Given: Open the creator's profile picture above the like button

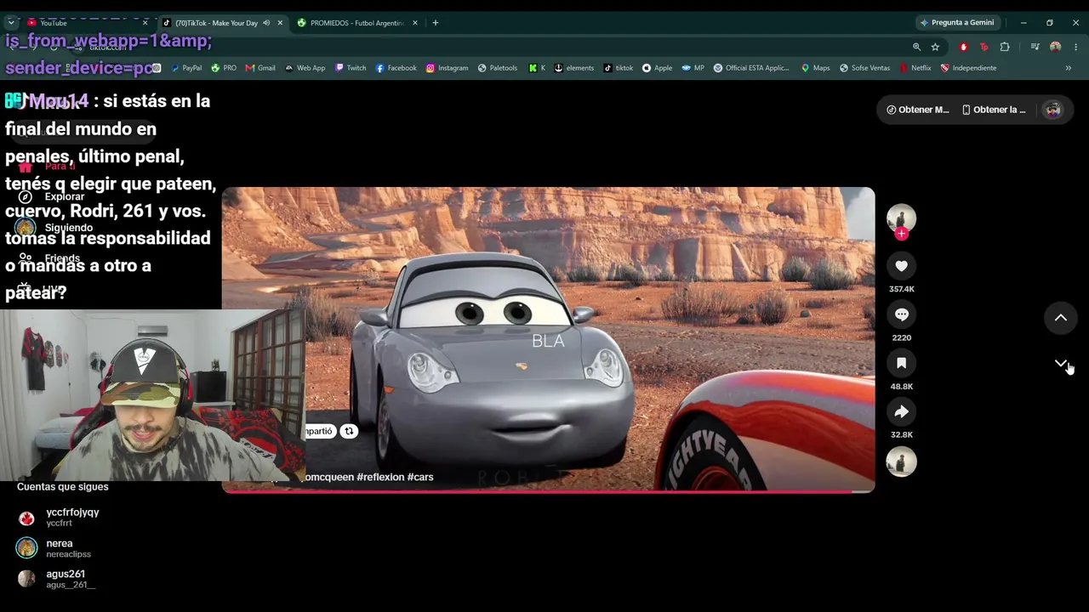Looking at the screenshot, I should click(x=901, y=218).
